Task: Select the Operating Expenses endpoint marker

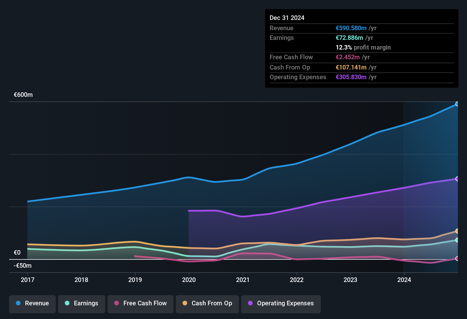Action: pyautogui.click(x=457, y=179)
